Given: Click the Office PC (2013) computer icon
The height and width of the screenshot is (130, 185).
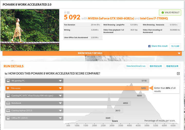Looking at the screenshot, I should (x=8, y=118).
